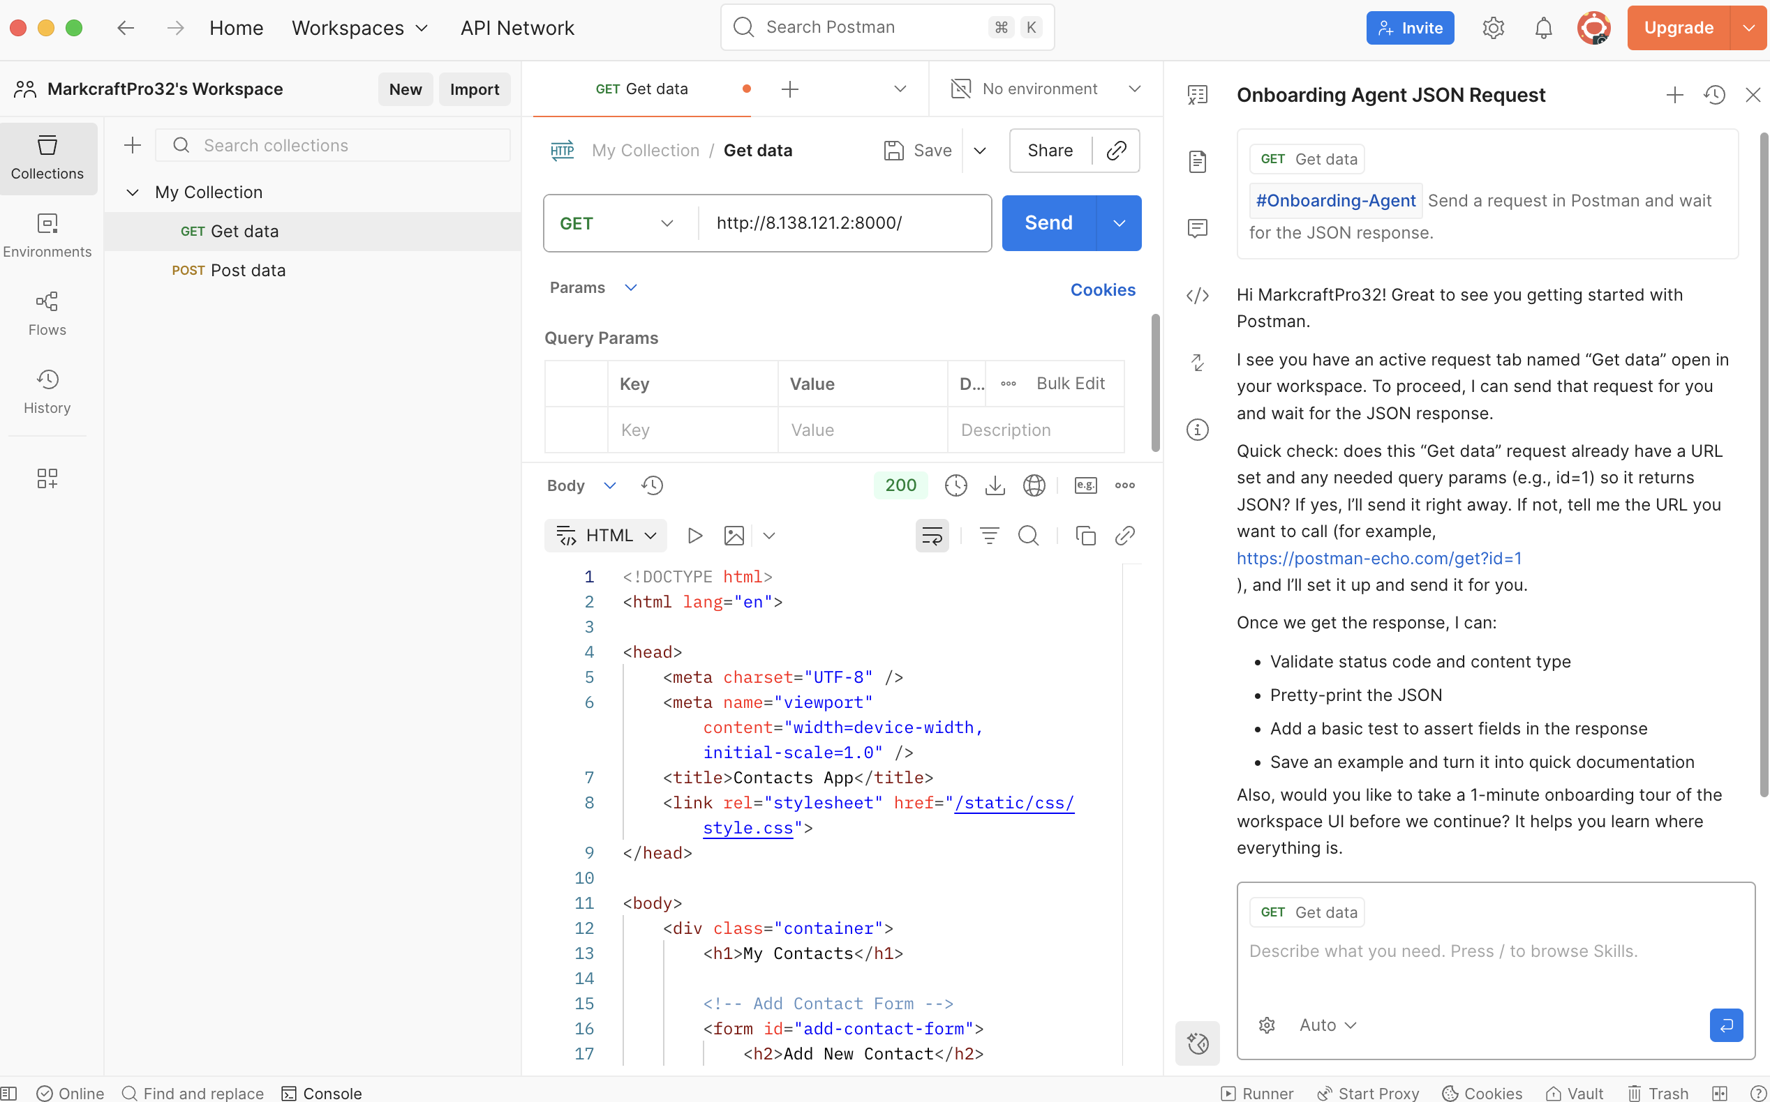
Task: Open the Params section tab dropdown
Action: pos(593,287)
